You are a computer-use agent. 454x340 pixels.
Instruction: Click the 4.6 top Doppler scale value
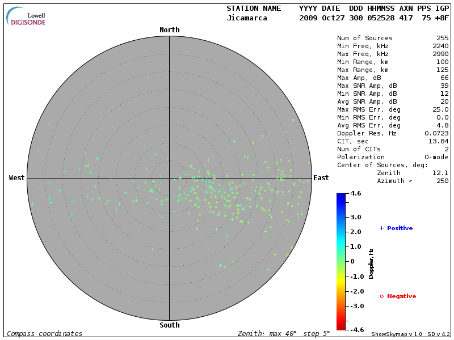[x=356, y=194]
